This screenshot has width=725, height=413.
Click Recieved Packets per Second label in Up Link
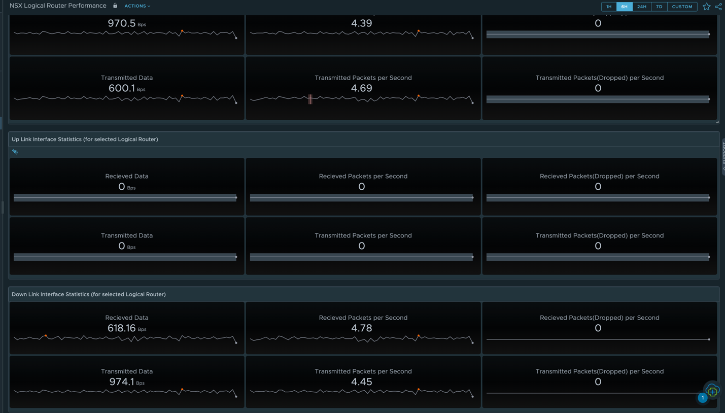click(363, 176)
